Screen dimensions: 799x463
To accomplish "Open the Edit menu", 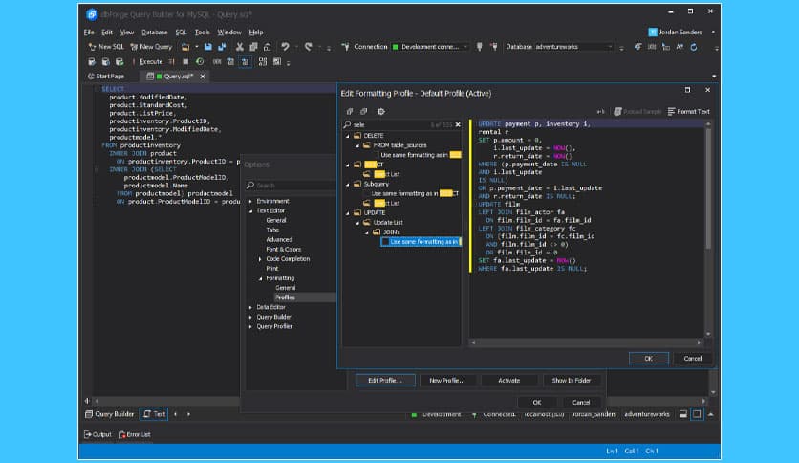I will [107, 33].
